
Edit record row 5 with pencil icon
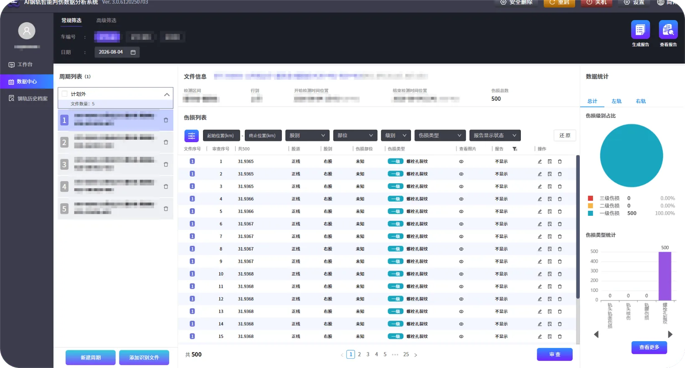[x=540, y=212]
